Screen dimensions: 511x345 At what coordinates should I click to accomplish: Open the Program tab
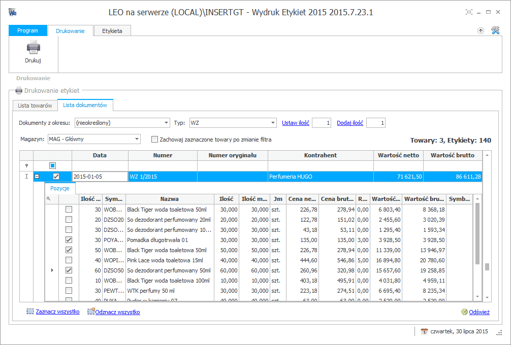tap(28, 30)
